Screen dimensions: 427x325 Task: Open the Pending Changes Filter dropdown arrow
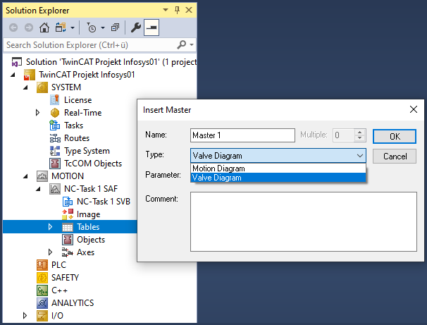(103, 27)
